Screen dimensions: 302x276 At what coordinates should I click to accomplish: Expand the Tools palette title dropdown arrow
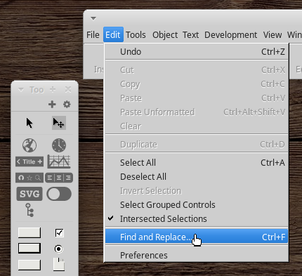coord(21,90)
